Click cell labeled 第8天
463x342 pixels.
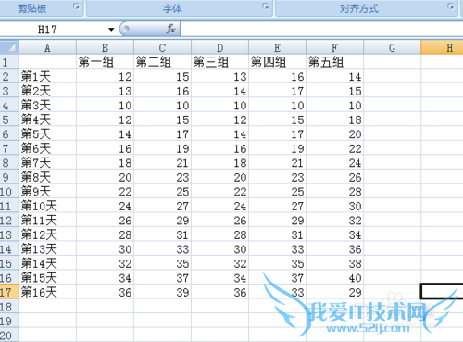tap(47, 177)
